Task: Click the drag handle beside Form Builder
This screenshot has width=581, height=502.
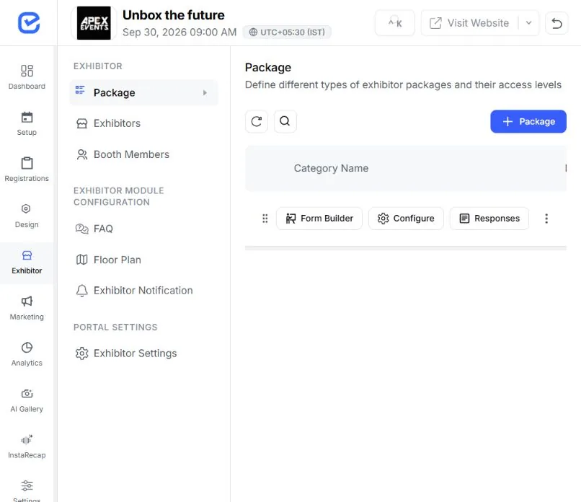Action: (x=265, y=219)
